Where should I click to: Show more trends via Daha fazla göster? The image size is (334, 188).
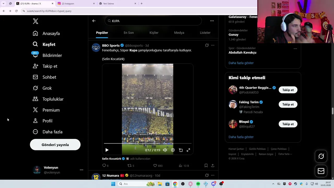click(241, 63)
